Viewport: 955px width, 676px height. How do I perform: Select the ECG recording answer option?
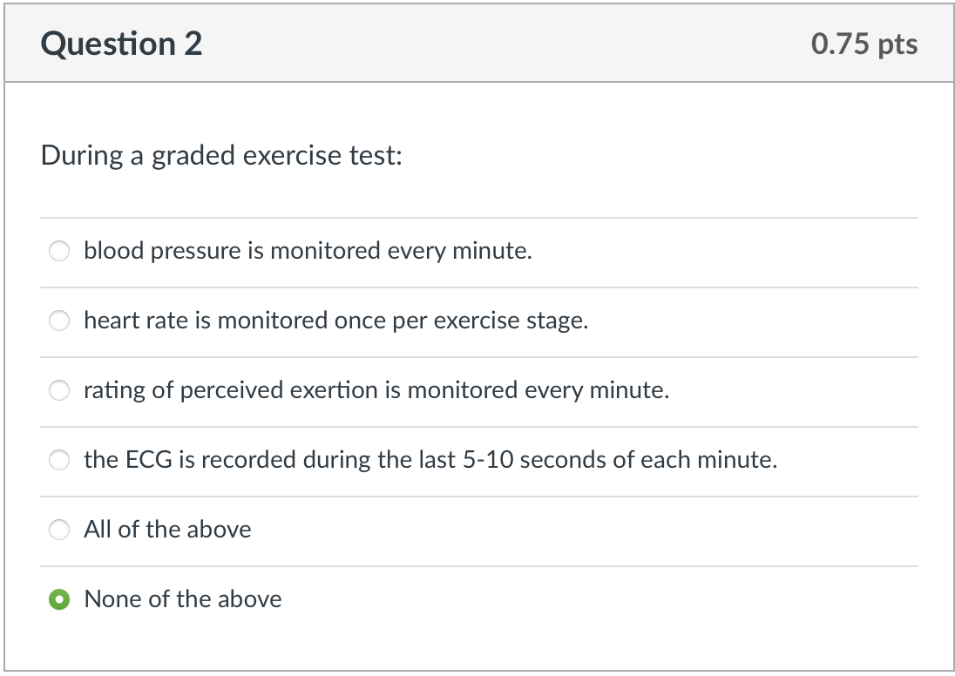pos(58,460)
